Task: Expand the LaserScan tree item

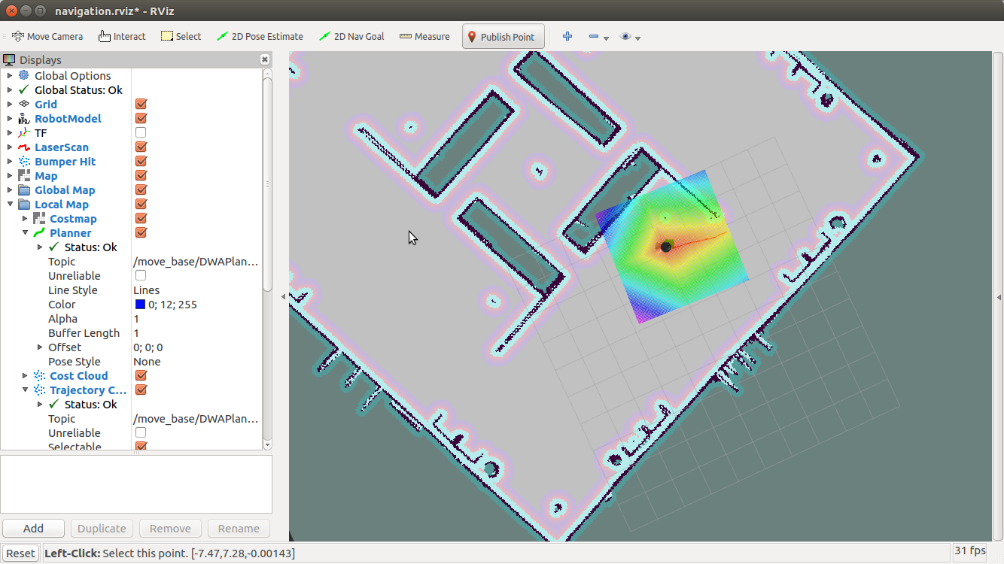Action: (x=10, y=147)
